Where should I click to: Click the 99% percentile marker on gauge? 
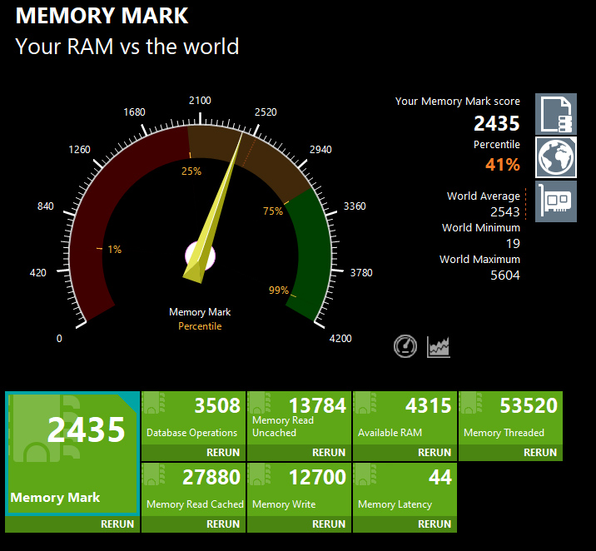pyautogui.click(x=279, y=290)
